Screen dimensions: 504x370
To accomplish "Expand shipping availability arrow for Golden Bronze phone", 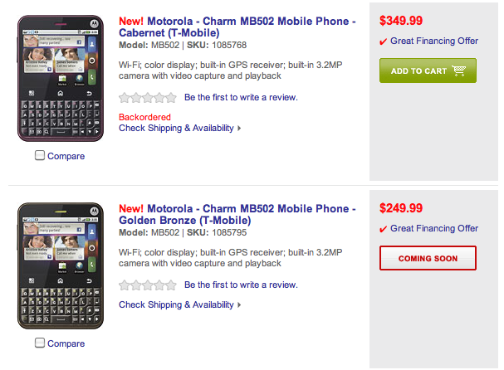I will pos(239,305).
